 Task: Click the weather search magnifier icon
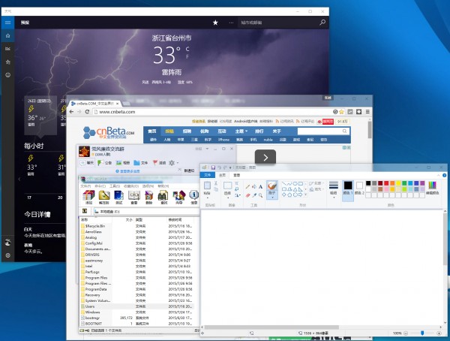323,23
